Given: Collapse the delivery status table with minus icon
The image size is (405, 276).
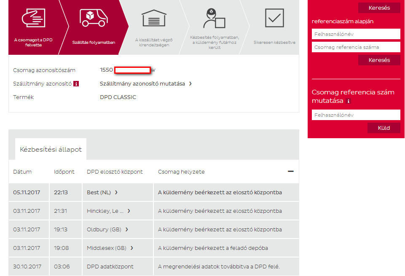Looking at the screenshot, I should tap(290, 171).
